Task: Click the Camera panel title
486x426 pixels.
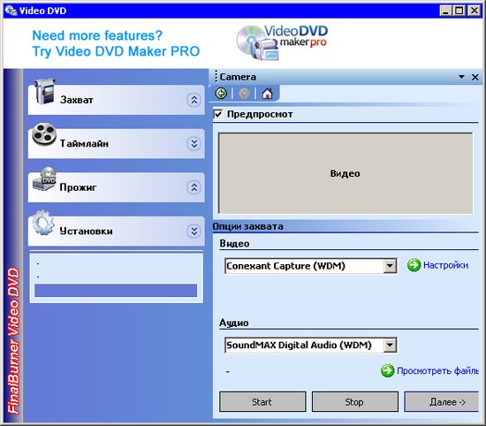Action: point(238,77)
